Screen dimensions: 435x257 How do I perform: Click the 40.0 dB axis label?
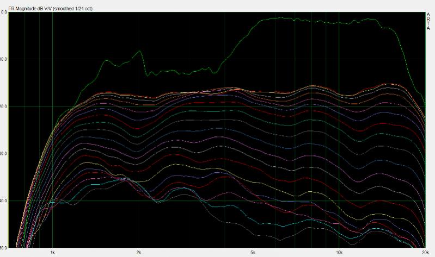tap(4, 201)
